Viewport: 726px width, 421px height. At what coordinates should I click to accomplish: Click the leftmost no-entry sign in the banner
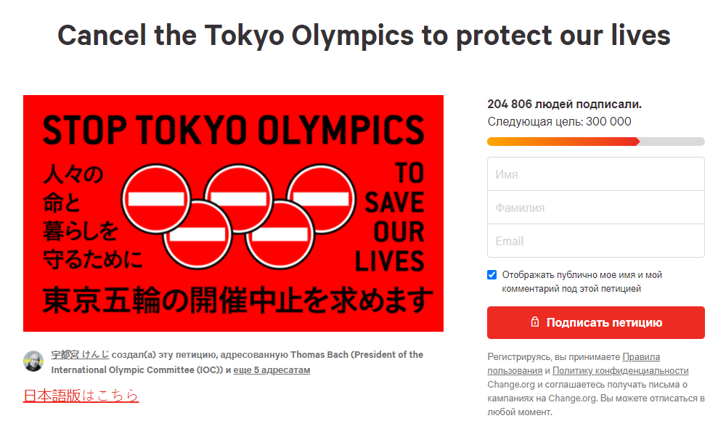tap(155, 198)
